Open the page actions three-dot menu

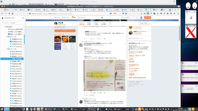click(120, 14)
